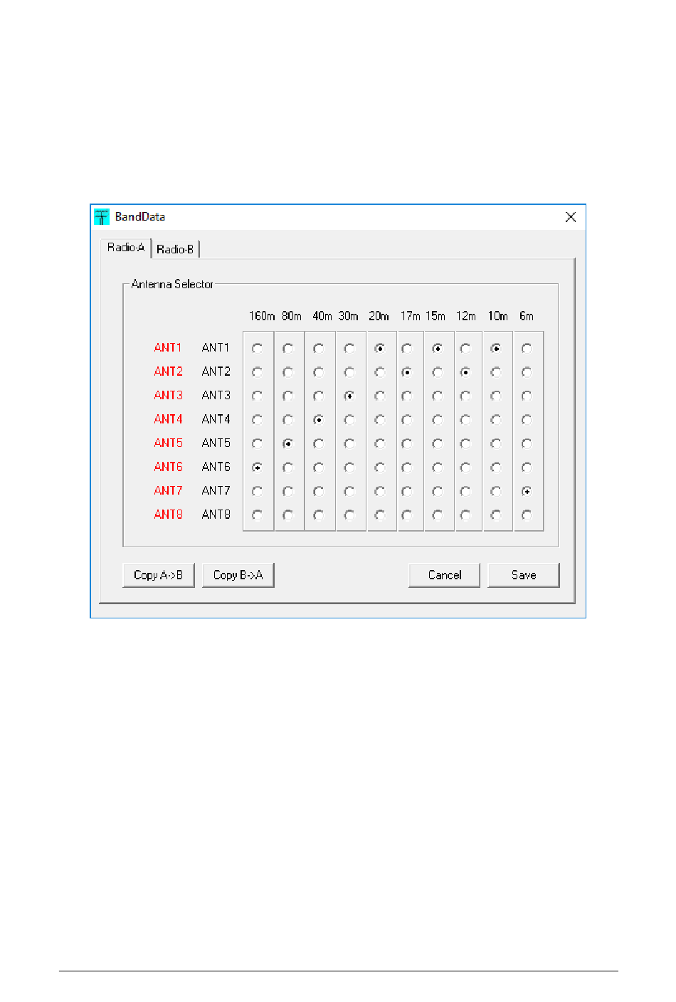The image size is (676, 1002).
Task: Select ANT2 for the 160m band
Action: point(258,372)
